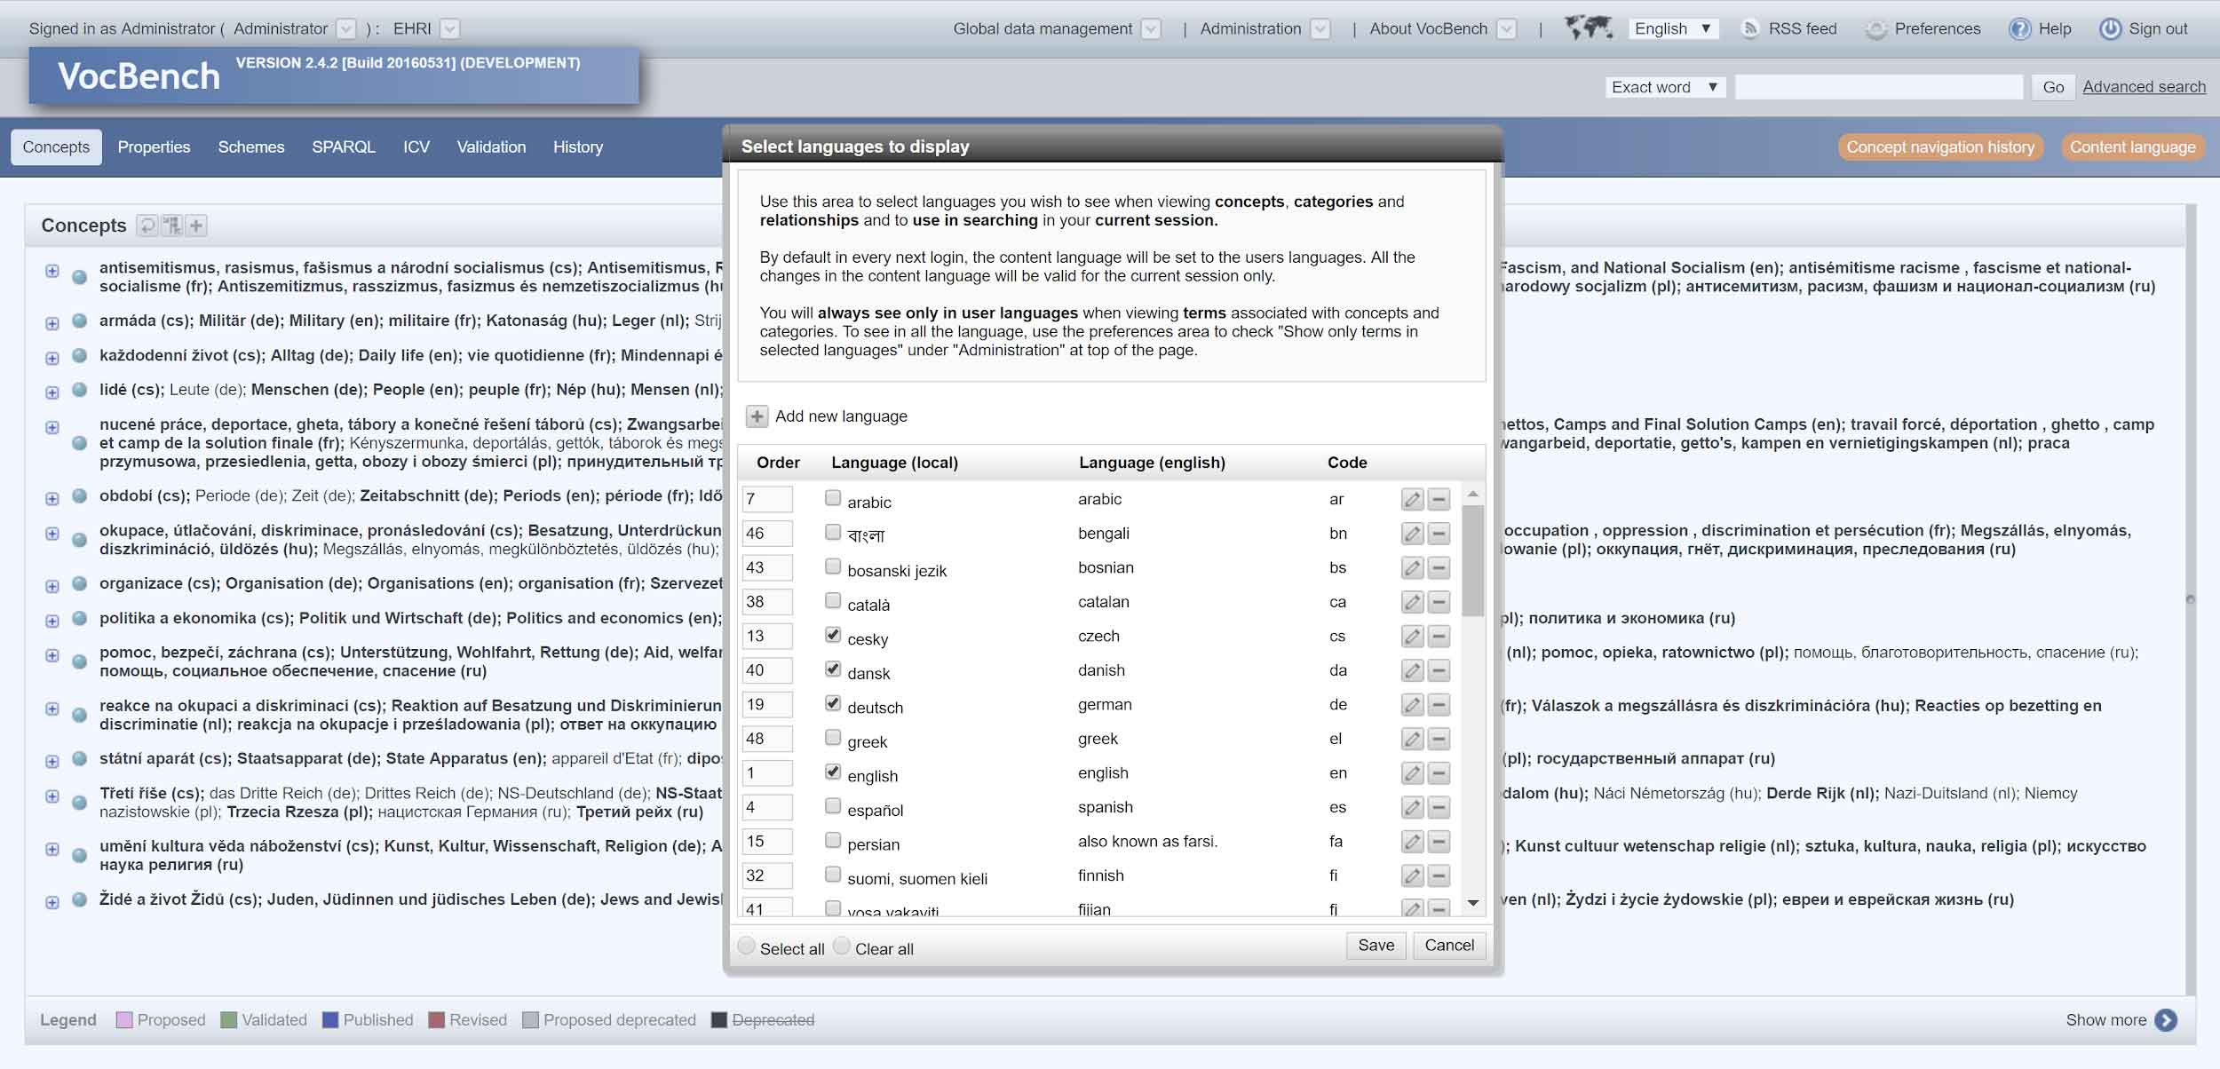The image size is (2220, 1069).
Task: Toggle the english language checkbox
Action: pos(829,771)
